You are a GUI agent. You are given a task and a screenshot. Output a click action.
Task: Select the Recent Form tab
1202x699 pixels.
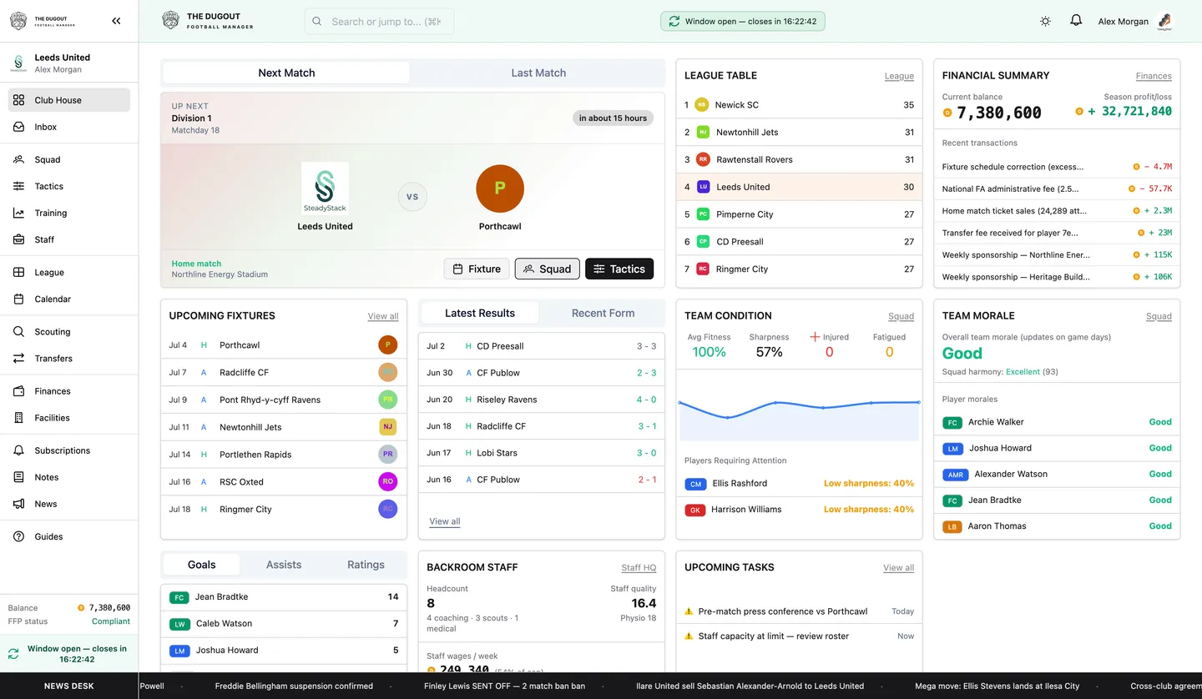(x=603, y=313)
